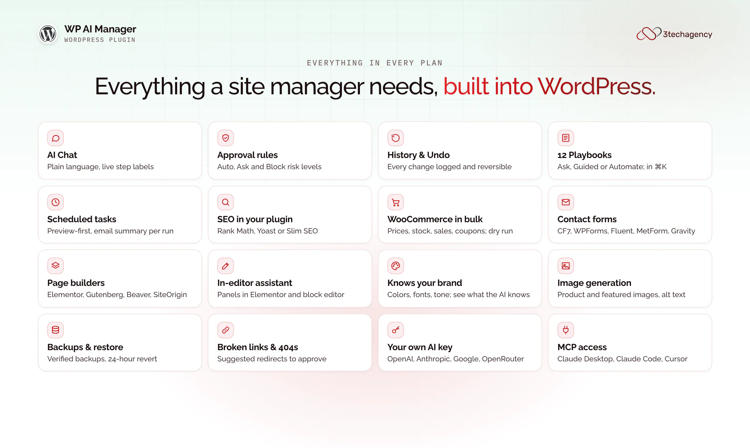
Task: Click the Broken links chain icon
Action: click(225, 330)
